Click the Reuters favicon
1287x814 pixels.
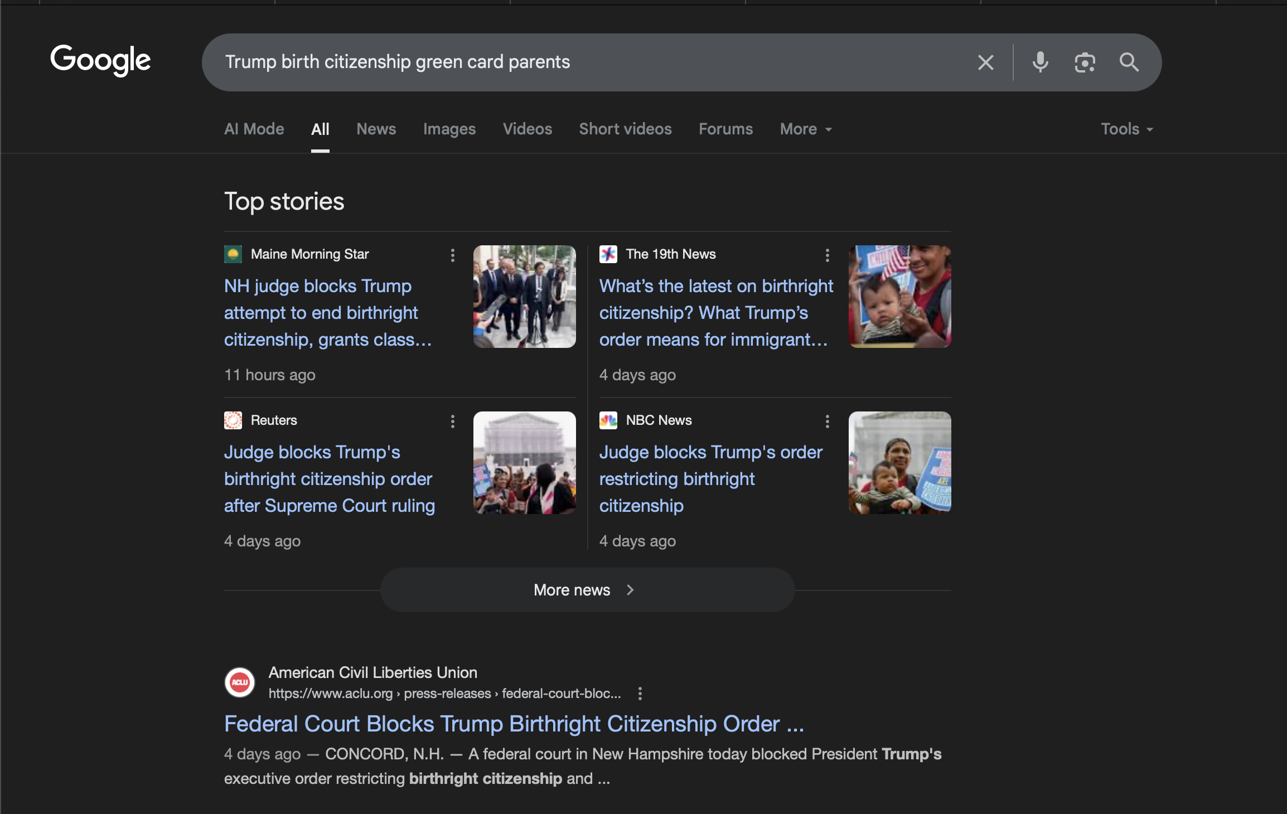233,420
